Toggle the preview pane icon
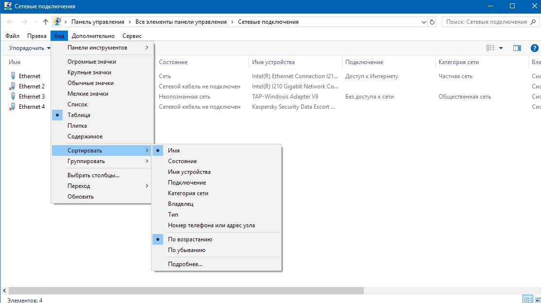 pos(517,48)
